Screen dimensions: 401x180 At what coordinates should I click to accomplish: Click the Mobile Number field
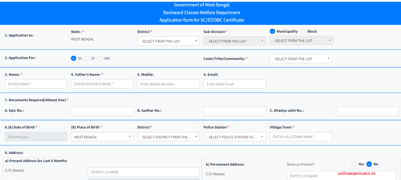168,84
